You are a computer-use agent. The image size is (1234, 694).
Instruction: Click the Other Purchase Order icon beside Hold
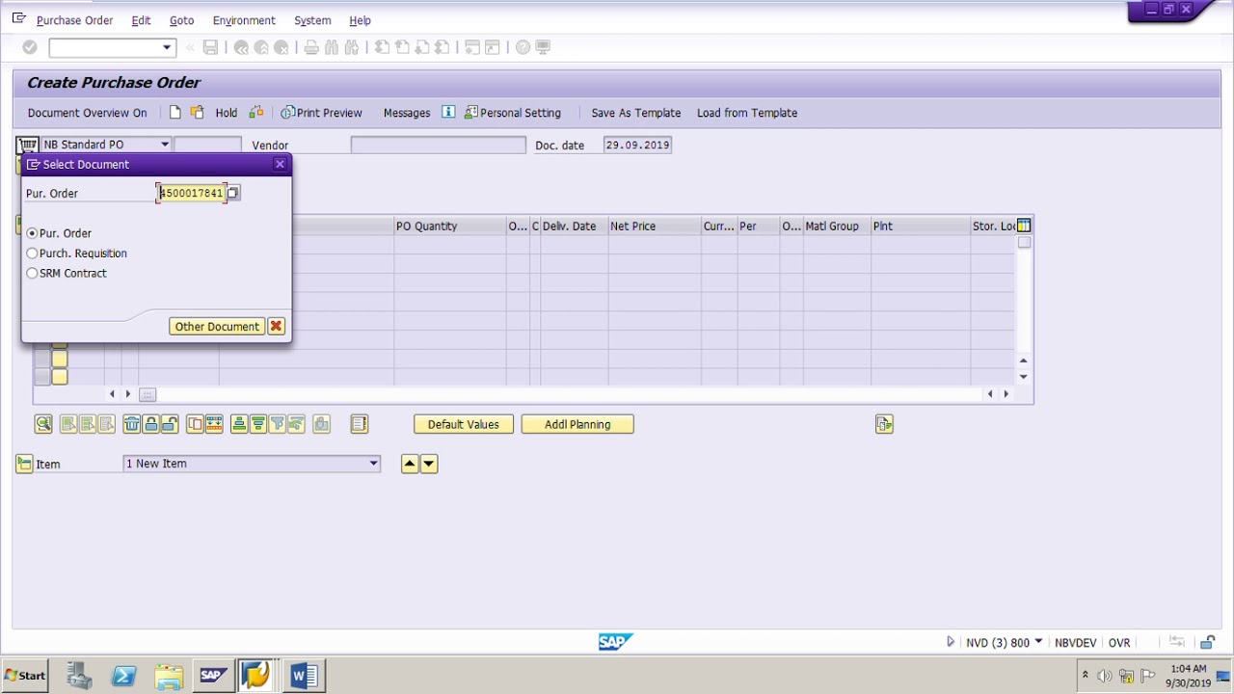[197, 113]
